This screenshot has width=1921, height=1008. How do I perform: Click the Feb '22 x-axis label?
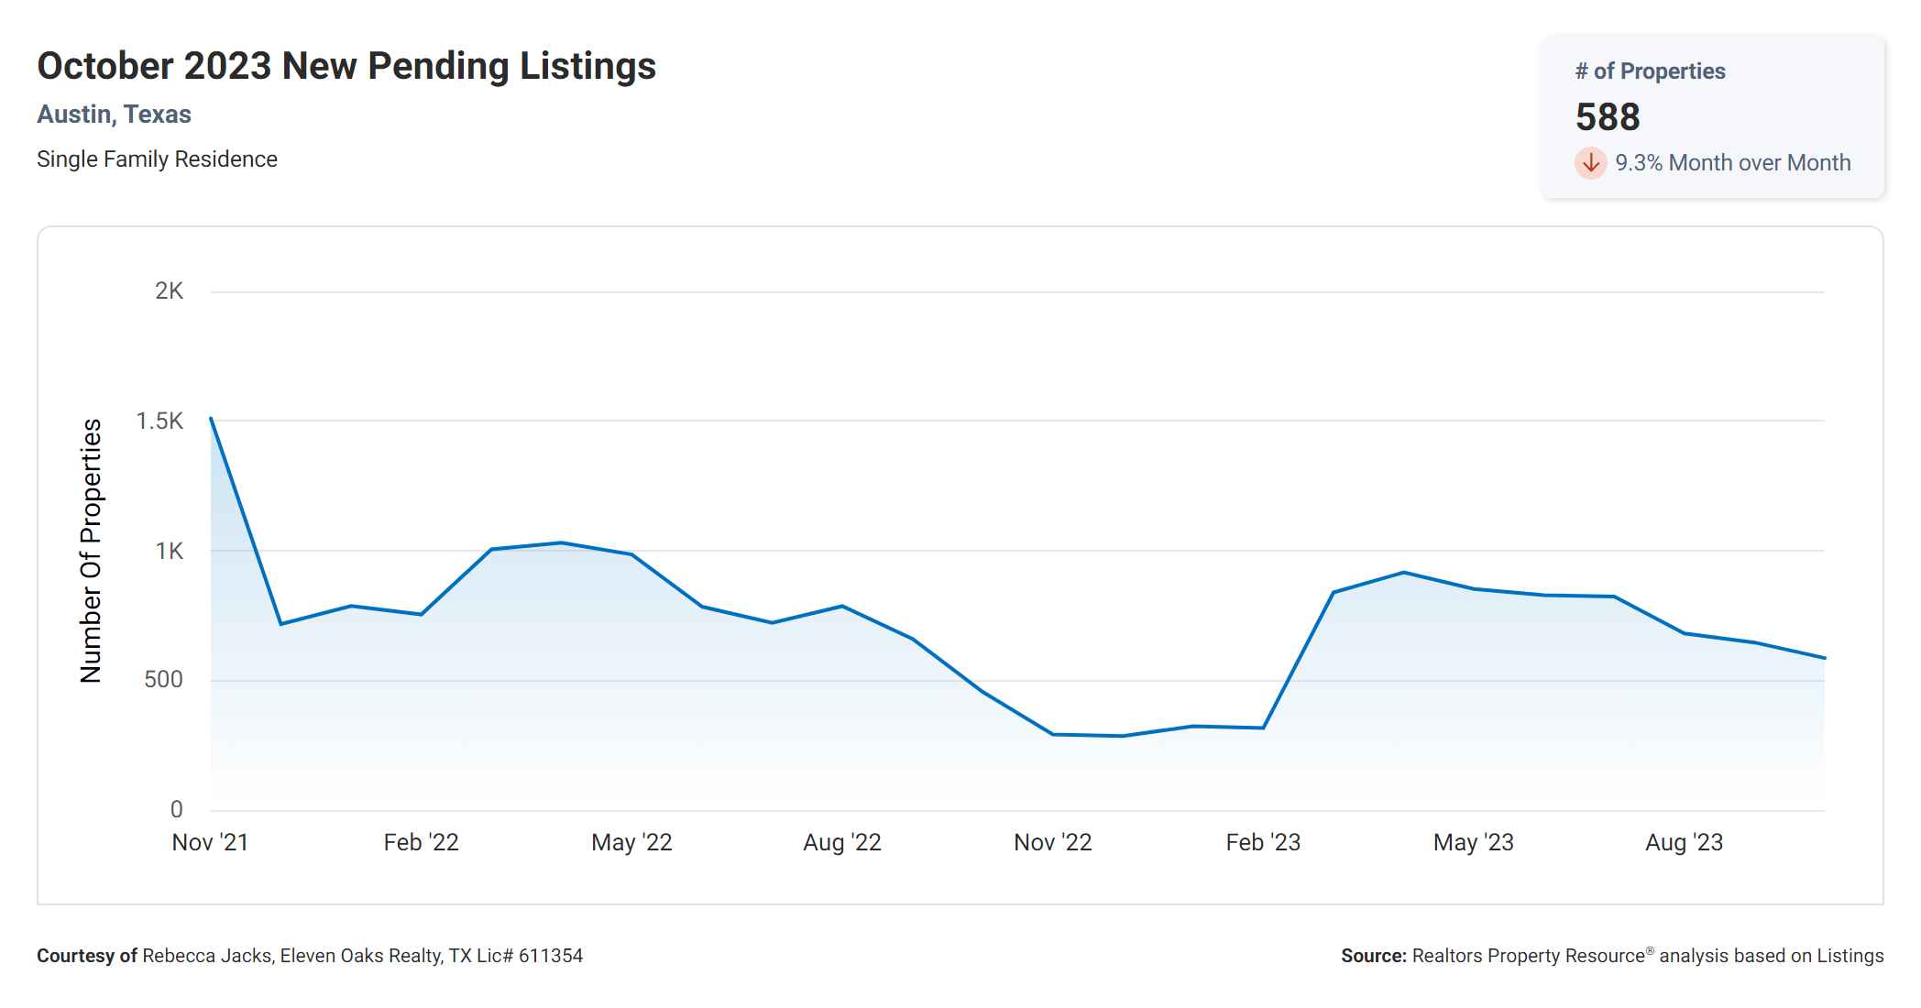pos(421,842)
